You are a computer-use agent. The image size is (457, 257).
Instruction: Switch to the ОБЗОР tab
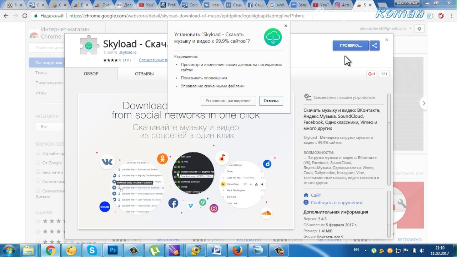(91, 74)
